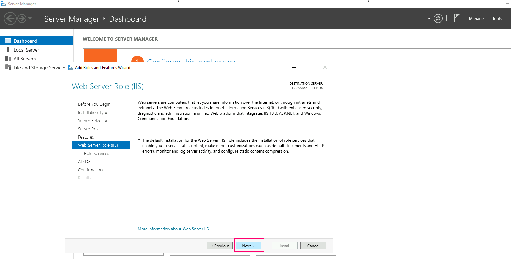Go to AD DS step
511x259 pixels.
tap(84, 162)
